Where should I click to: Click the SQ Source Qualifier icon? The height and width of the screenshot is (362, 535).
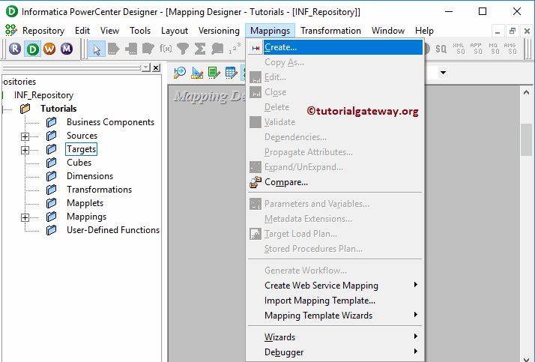point(441,49)
